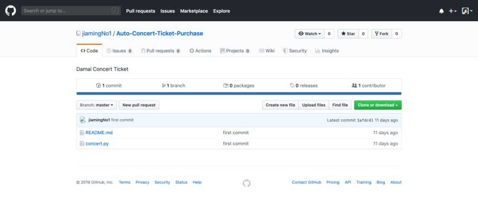This screenshot has width=478, height=204.
Task: Click the README.md file icon
Action: (x=82, y=133)
